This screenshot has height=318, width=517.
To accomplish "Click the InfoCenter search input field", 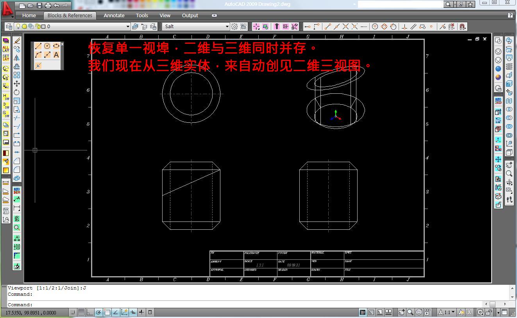I will (x=401, y=4).
